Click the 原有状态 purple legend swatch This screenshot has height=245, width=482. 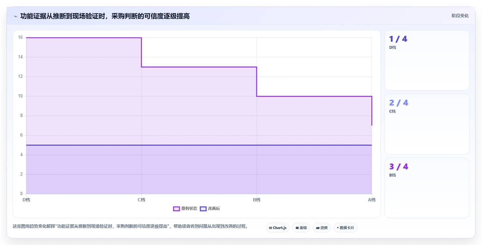(x=177, y=209)
